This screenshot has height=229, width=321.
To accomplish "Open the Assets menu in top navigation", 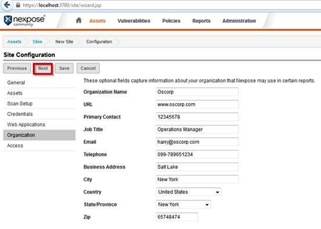I will 98,21.
